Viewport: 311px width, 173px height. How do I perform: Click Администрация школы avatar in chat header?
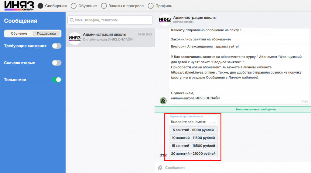(165, 20)
